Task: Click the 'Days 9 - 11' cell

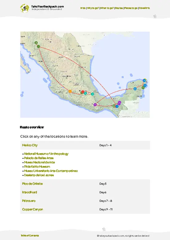Action: (106, 209)
